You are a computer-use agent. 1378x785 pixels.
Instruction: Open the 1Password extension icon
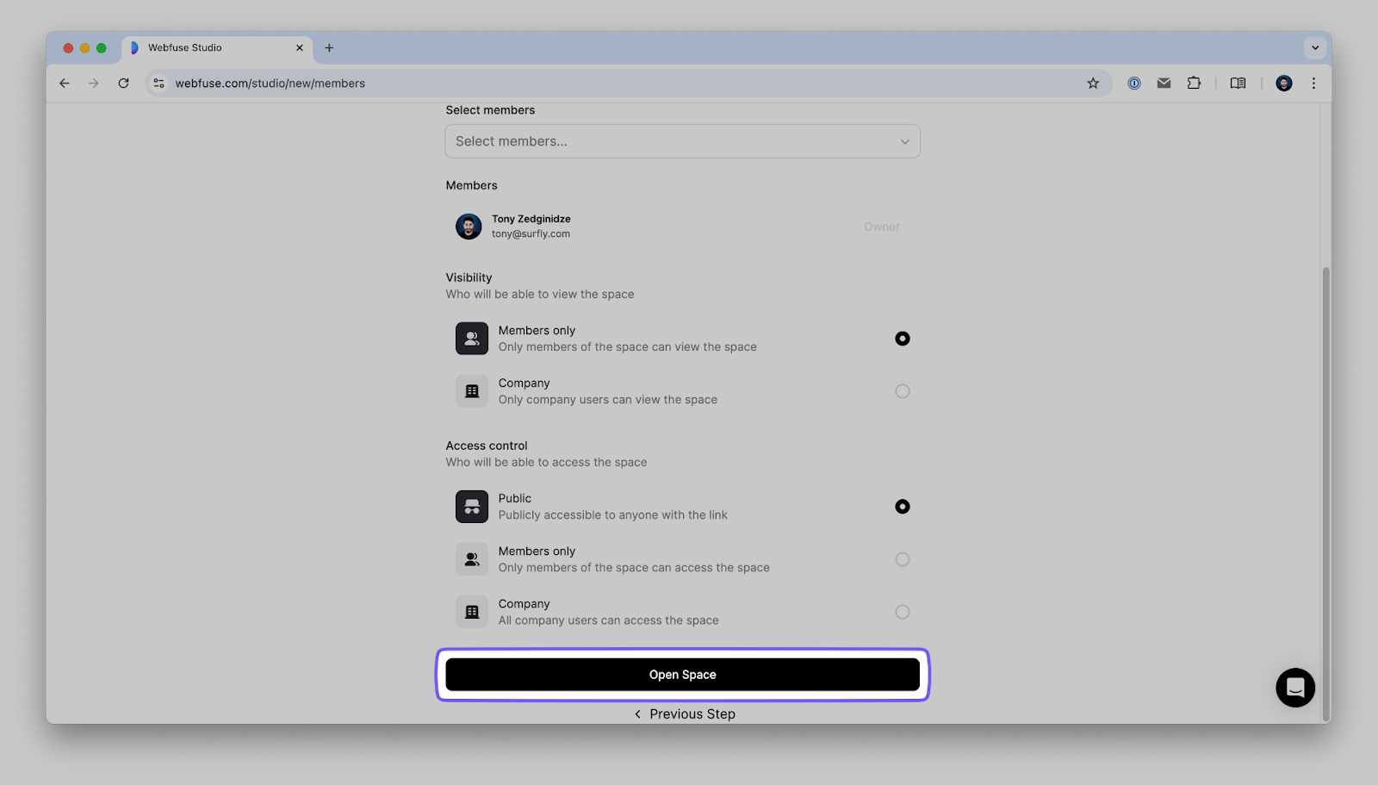1134,84
